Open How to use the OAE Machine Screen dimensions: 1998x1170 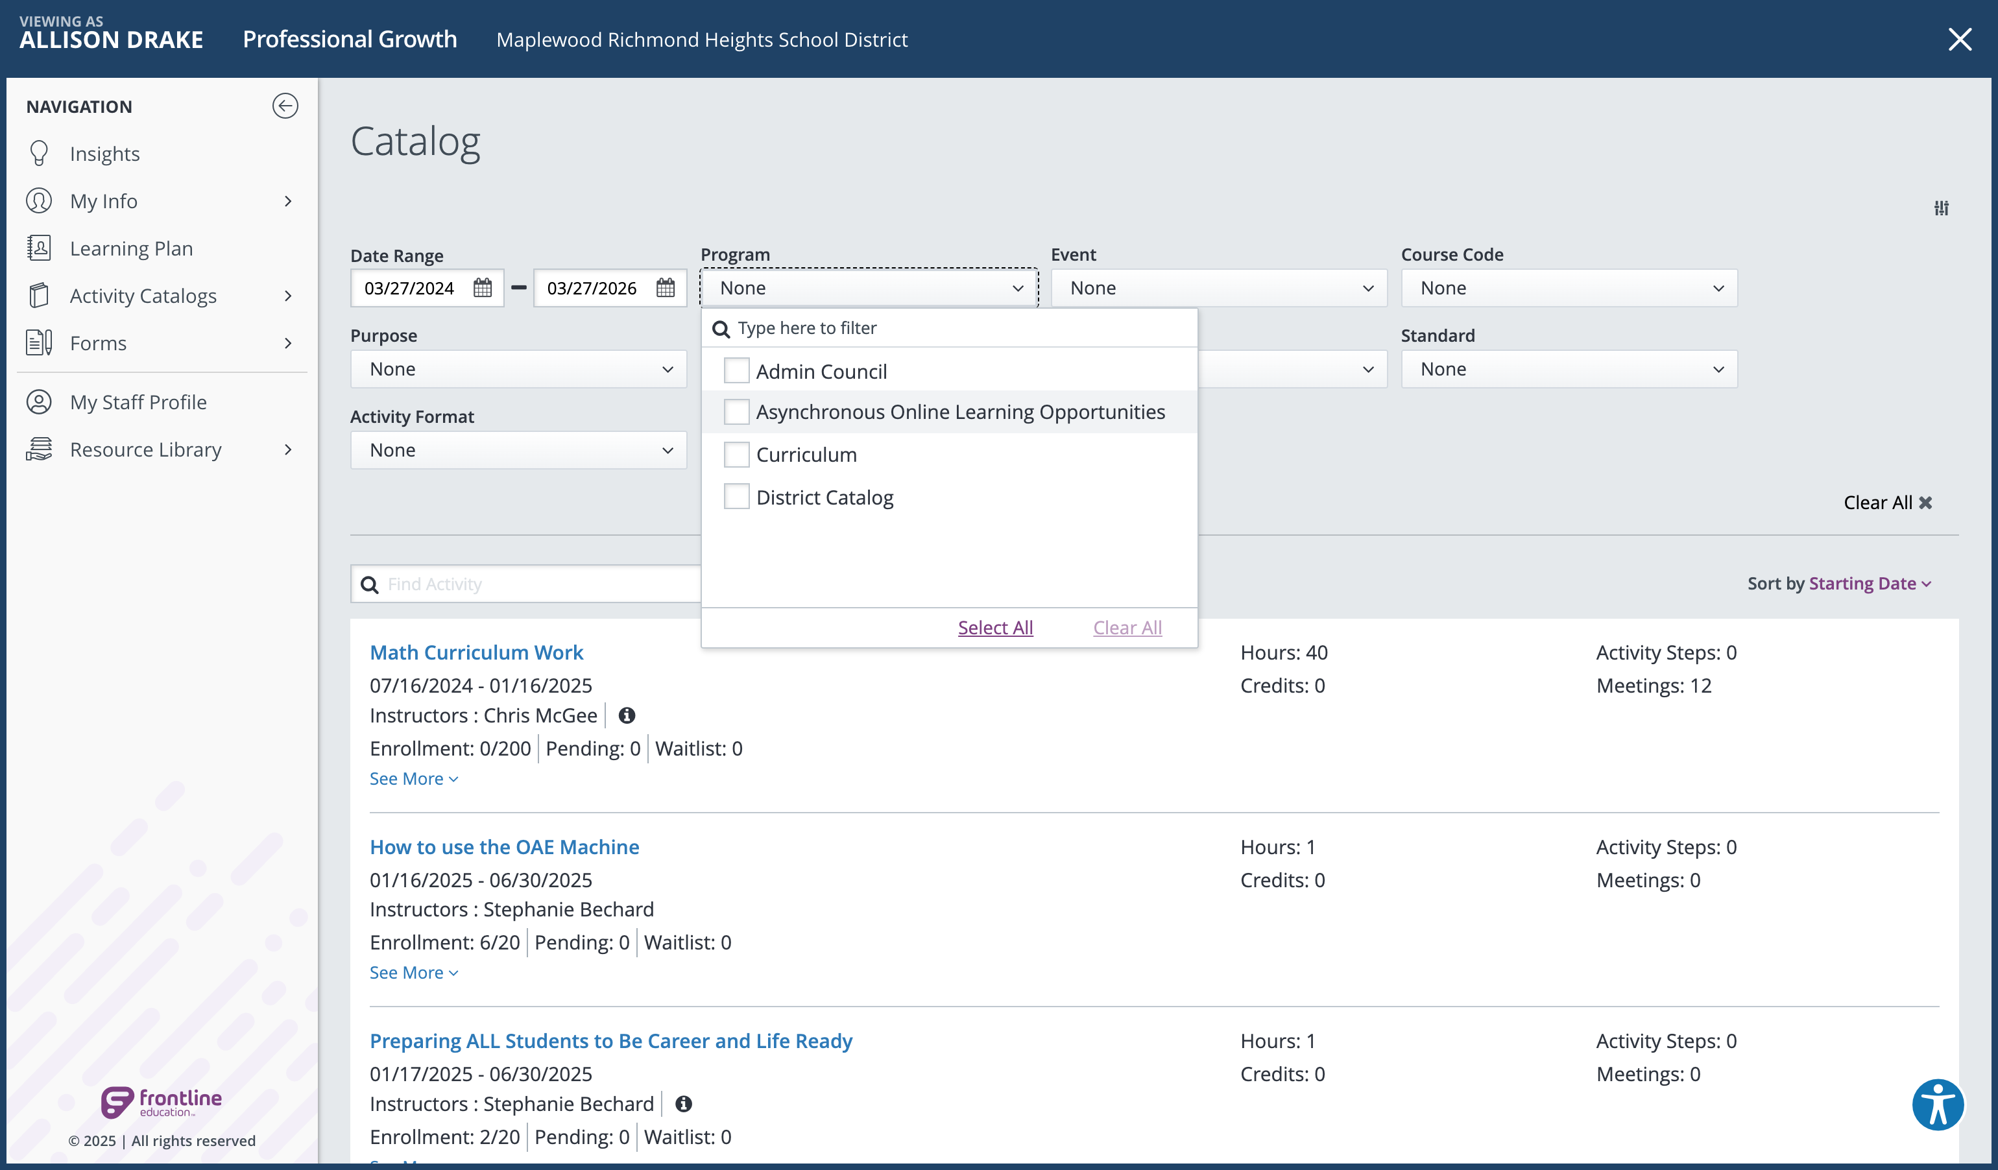click(504, 848)
